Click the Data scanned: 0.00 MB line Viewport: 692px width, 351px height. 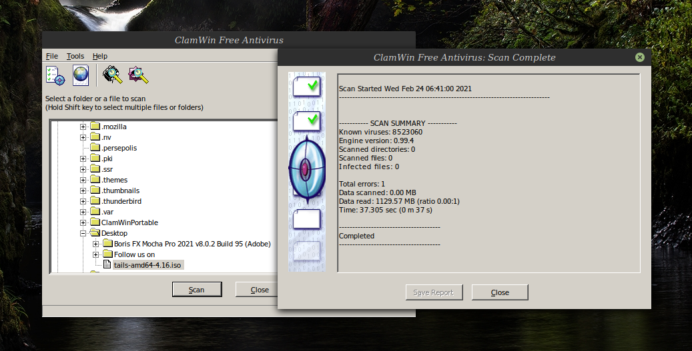click(x=377, y=193)
